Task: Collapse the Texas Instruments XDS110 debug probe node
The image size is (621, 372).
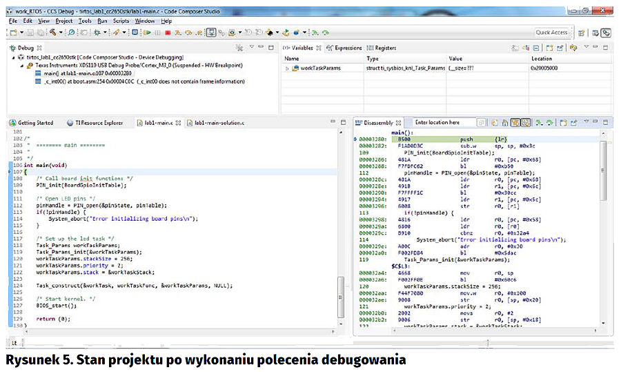Action: (21, 65)
